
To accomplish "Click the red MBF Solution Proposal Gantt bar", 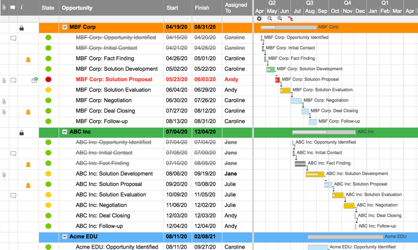I will click(277, 80).
